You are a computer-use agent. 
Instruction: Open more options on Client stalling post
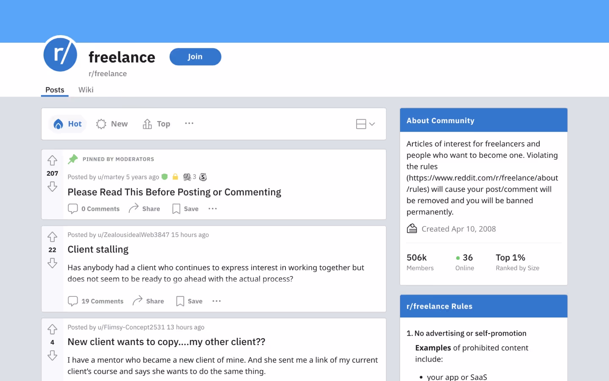tap(217, 301)
